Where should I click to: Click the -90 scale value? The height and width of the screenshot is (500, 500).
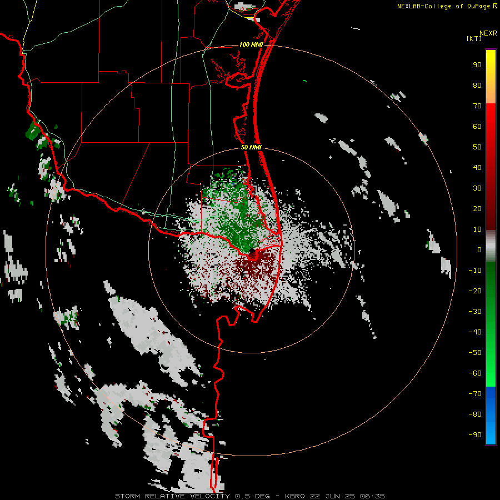(x=475, y=435)
